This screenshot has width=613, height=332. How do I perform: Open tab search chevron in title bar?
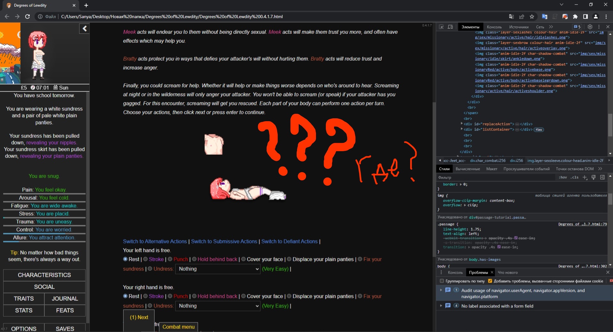coord(562,5)
